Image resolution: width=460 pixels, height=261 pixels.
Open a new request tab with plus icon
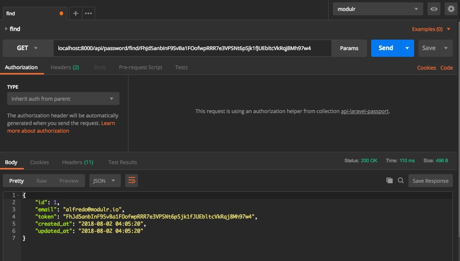76,13
